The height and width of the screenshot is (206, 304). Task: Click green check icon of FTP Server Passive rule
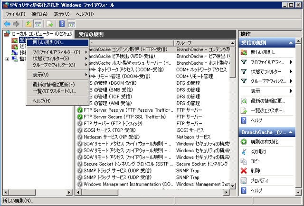80,110
